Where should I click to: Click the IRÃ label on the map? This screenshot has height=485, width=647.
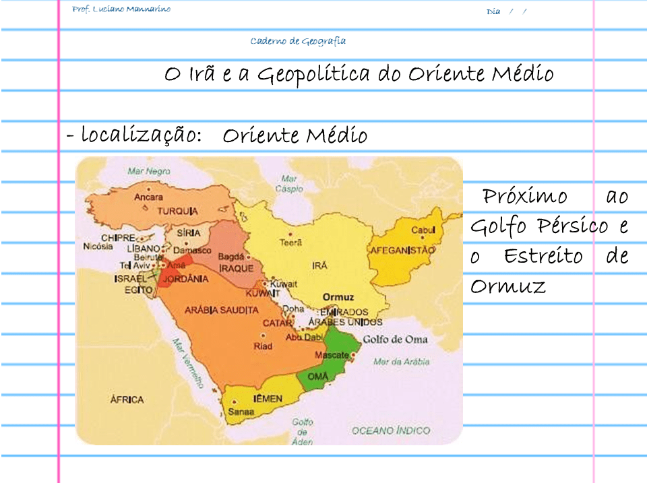pos(319,266)
